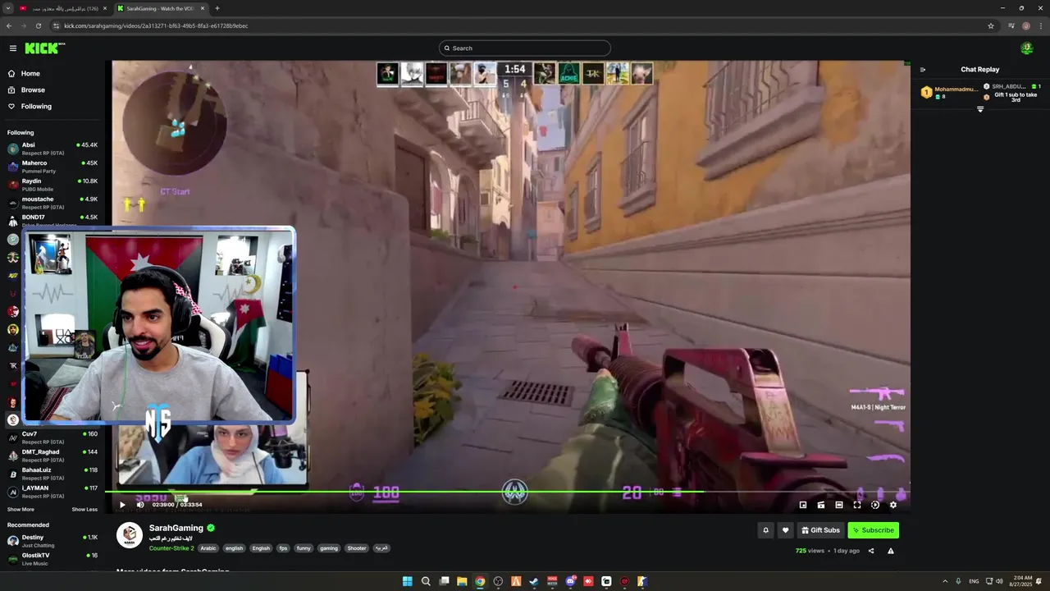Open the Chrome three-dot menu

pyautogui.click(x=1040, y=25)
